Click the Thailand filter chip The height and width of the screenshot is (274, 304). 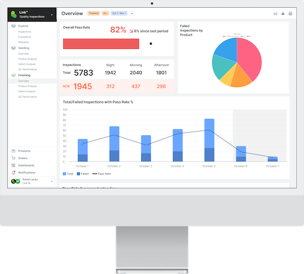(94, 13)
